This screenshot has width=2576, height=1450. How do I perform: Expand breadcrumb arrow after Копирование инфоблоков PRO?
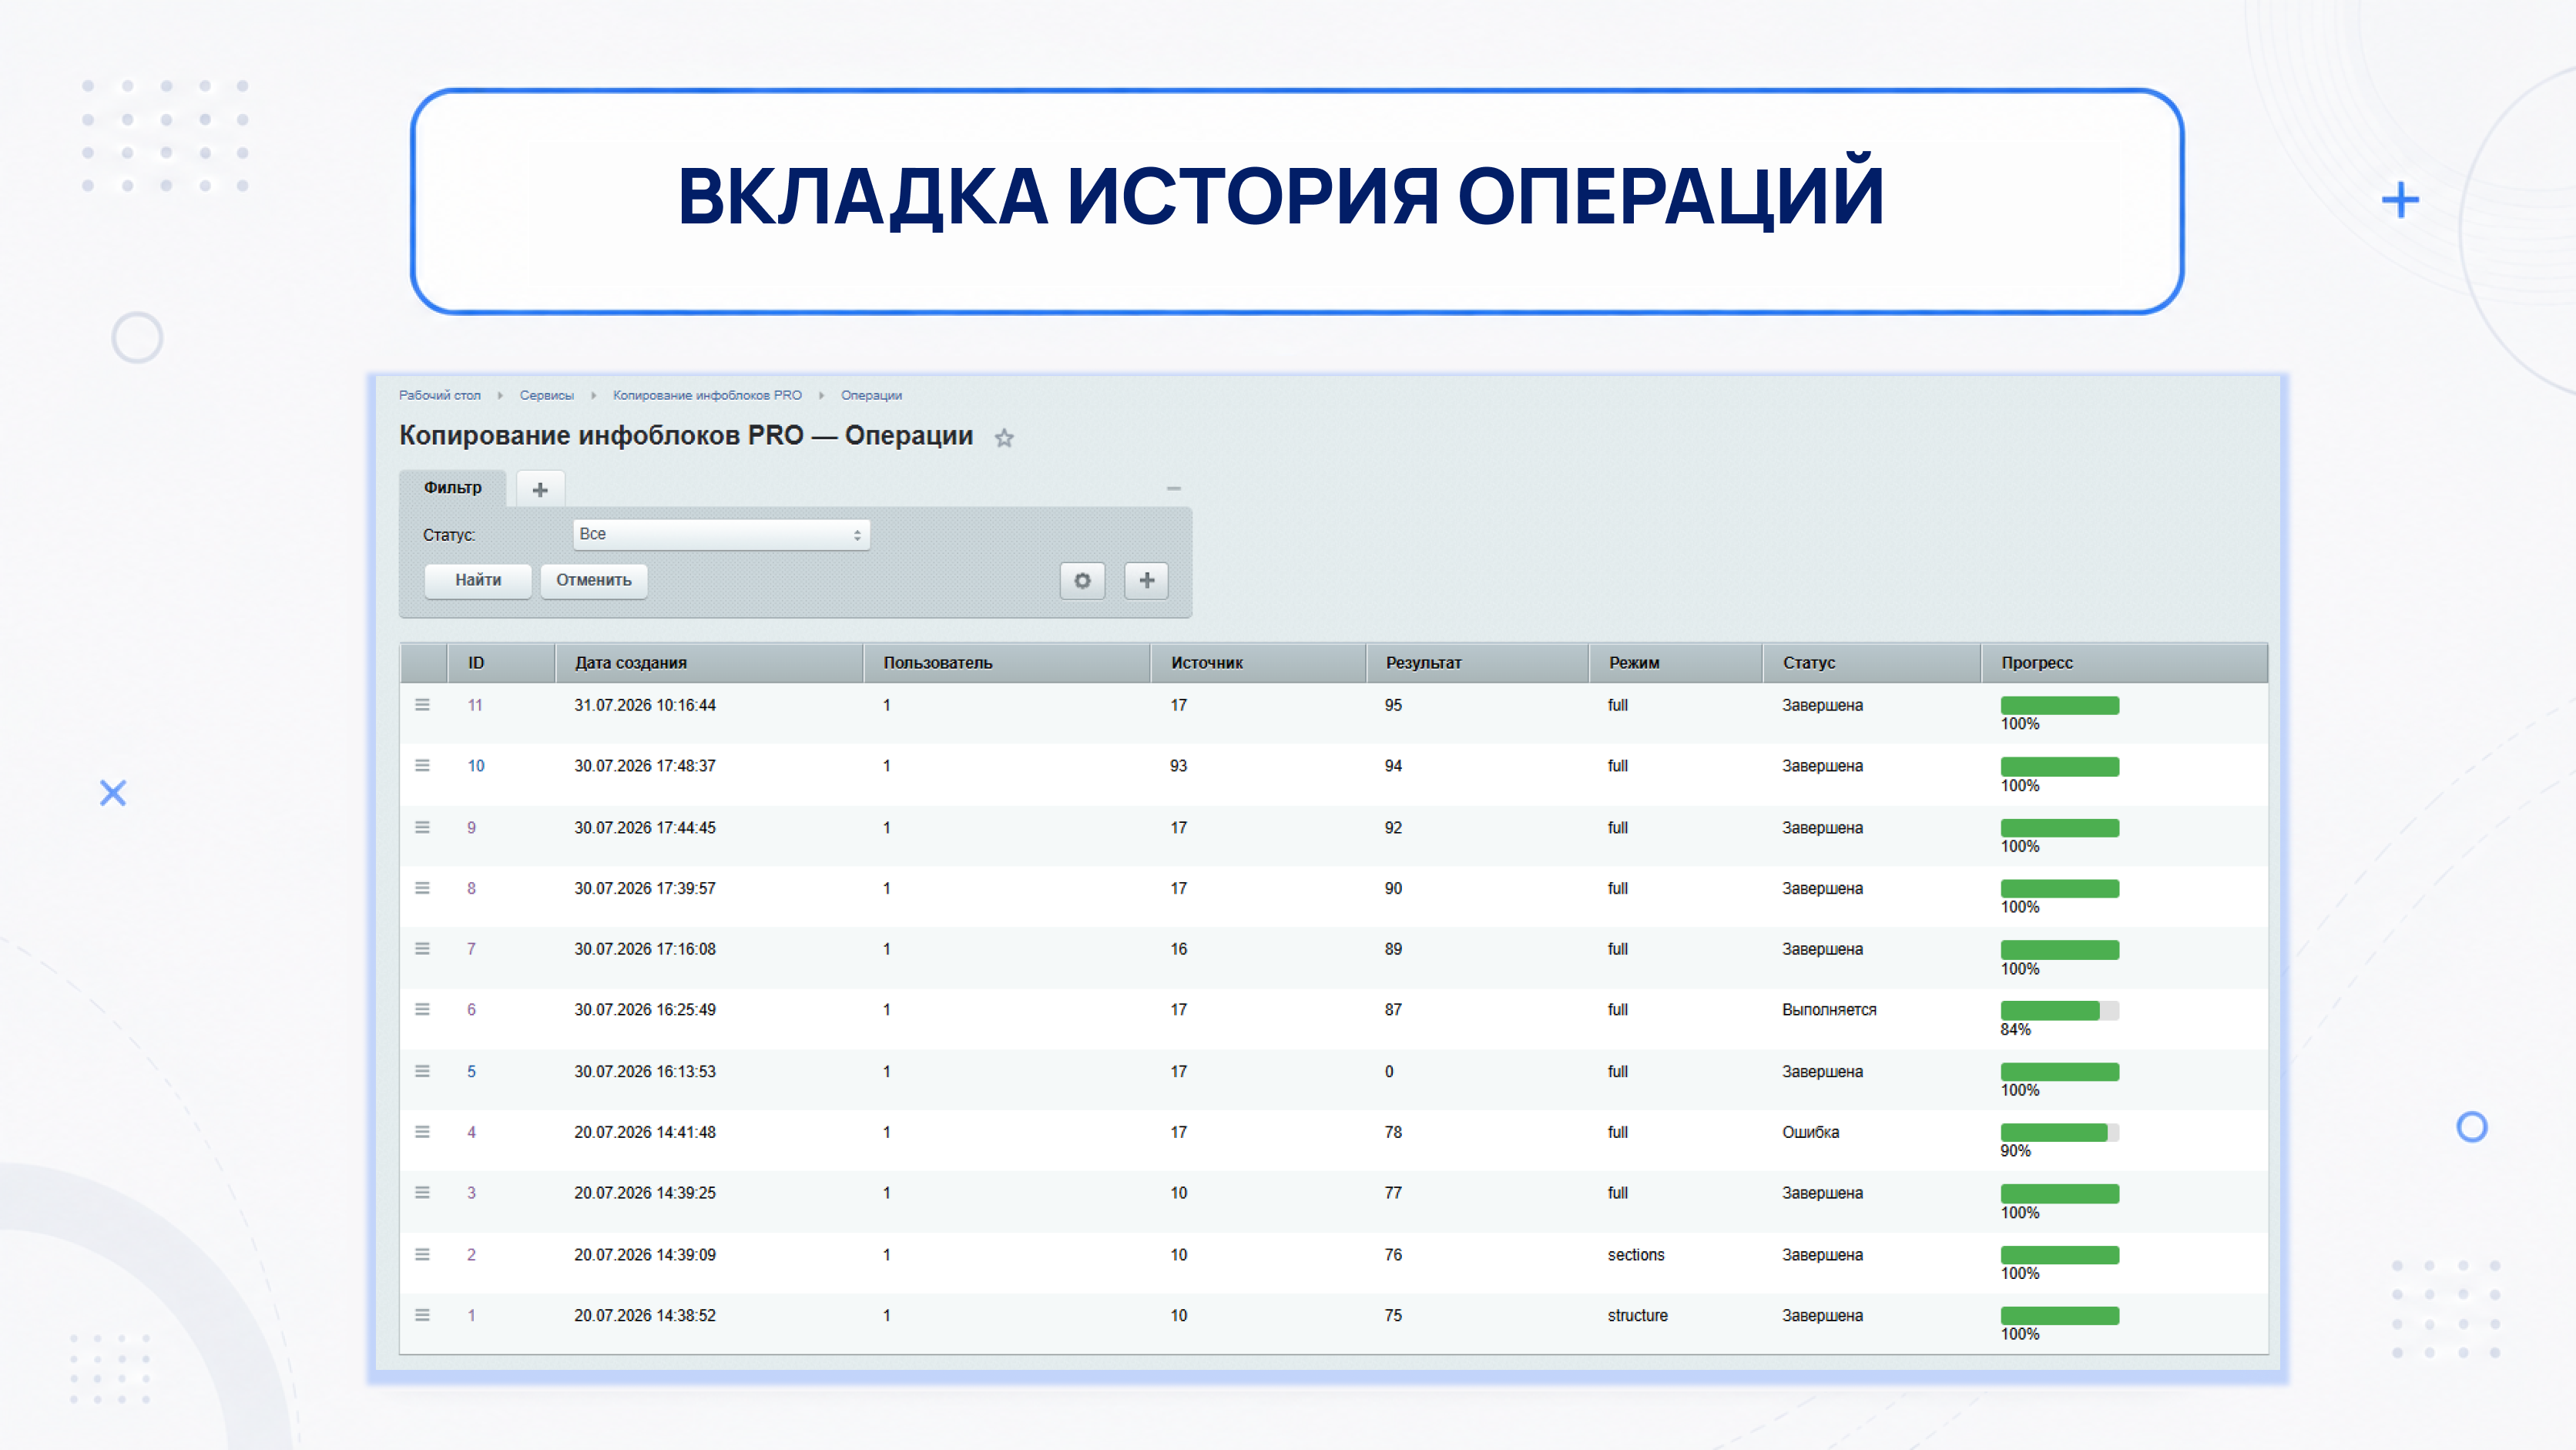coord(821,395)
